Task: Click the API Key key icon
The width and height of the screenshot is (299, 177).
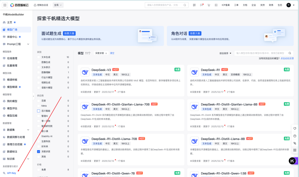Action: (4, 173)
